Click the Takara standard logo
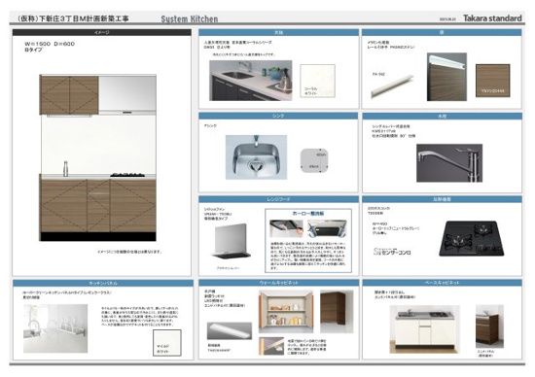Image resolution: width=535 pixels, height=377 pixels. point(492,18)
